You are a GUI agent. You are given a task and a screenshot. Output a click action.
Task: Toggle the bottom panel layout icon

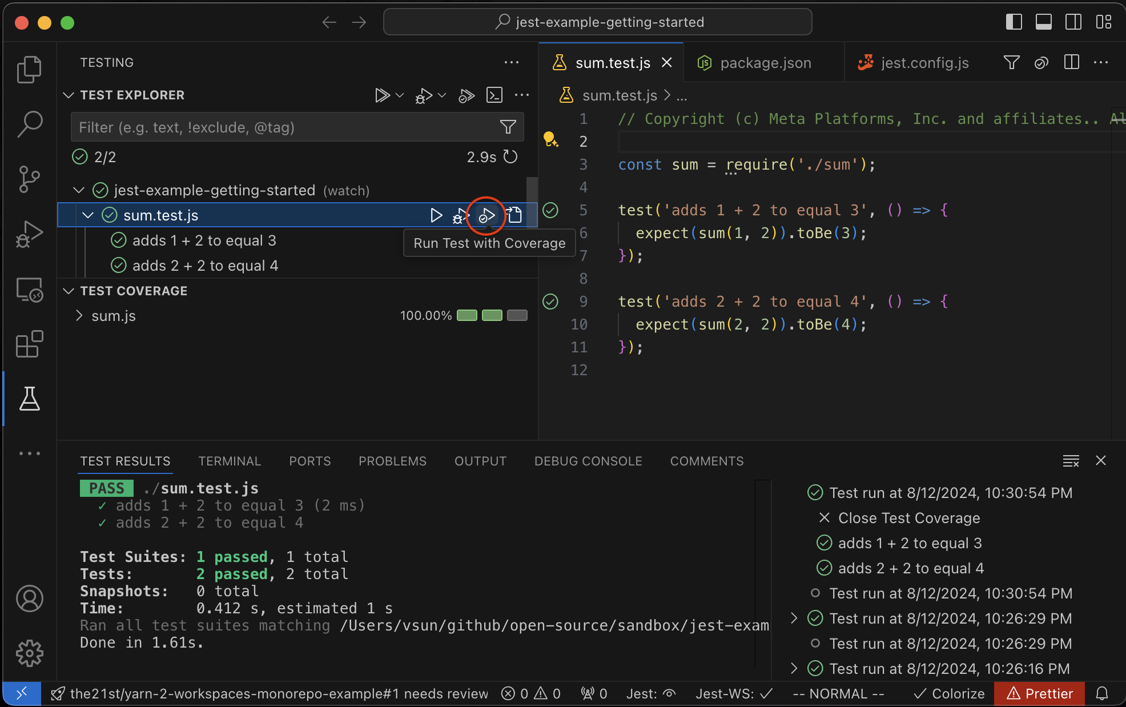[x=1043, y=22]
